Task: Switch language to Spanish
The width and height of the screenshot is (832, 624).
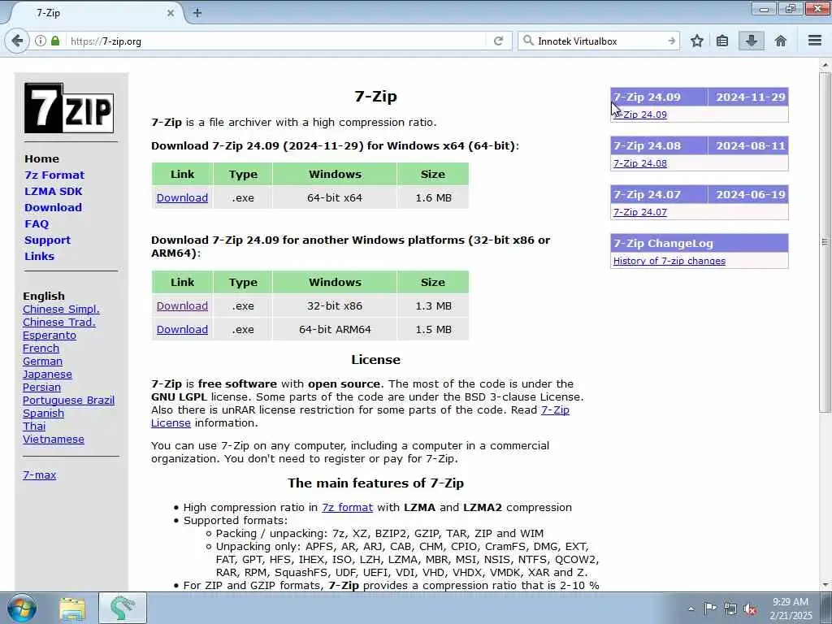Action: (43, 414)
